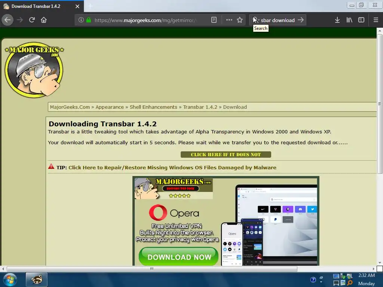Click the green padlock security icon
This screenshot has height=287, width=383.
[89, 20]
